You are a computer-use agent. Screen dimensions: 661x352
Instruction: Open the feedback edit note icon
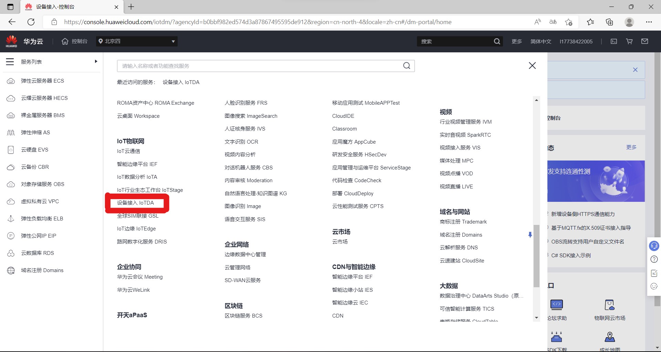[654, 273]
